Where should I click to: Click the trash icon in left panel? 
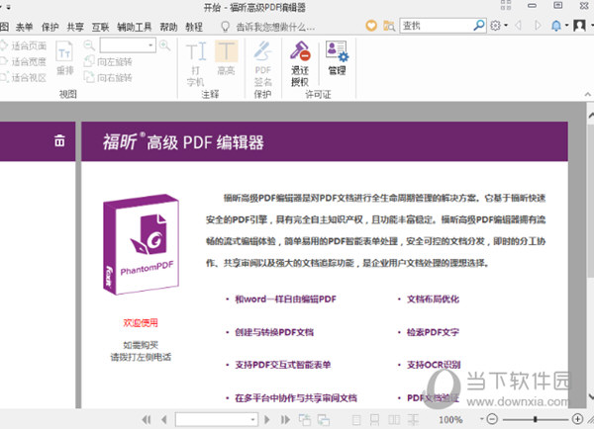tap(59, 141)
